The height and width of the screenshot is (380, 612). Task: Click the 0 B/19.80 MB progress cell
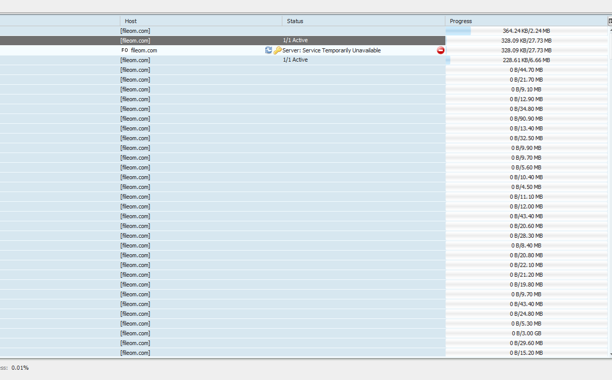(527, 284)
